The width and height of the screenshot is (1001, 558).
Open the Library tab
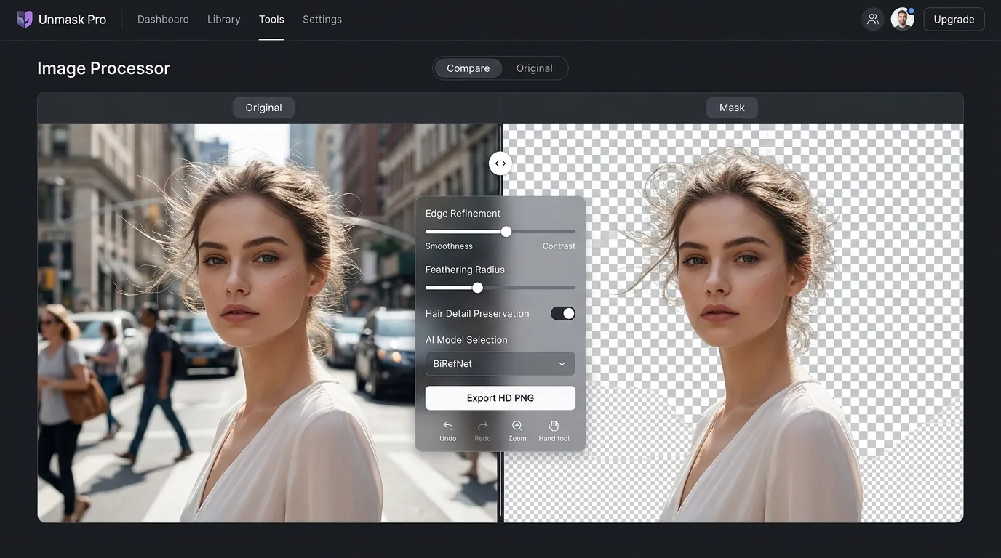click(x=223, y=20)
